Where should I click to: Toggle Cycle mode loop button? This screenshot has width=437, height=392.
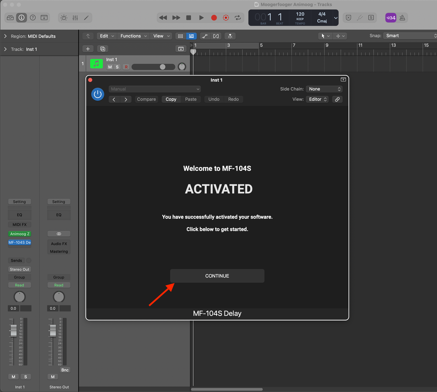point(238,17)
